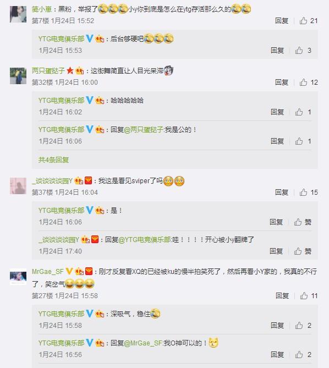
Task: Open 两只蛋挞子's profile via username
Action: (x=48, y=70)
